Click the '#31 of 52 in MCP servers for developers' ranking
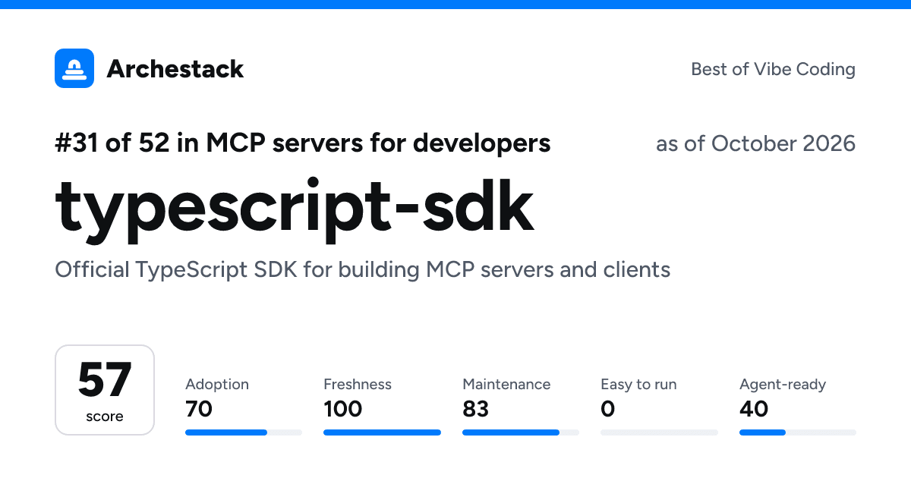The width and height of the screenshot is (911, 478). [303, 143]
